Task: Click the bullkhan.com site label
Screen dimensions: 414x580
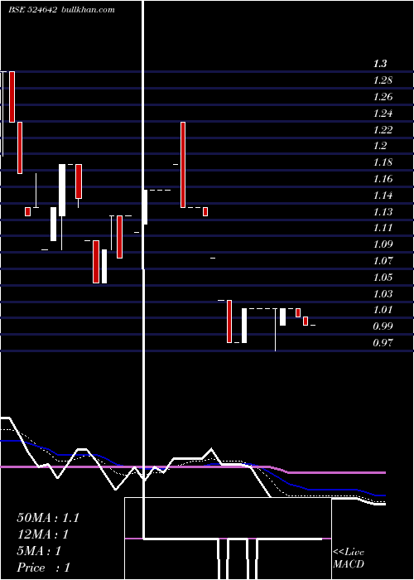Action: pos(88,10)
